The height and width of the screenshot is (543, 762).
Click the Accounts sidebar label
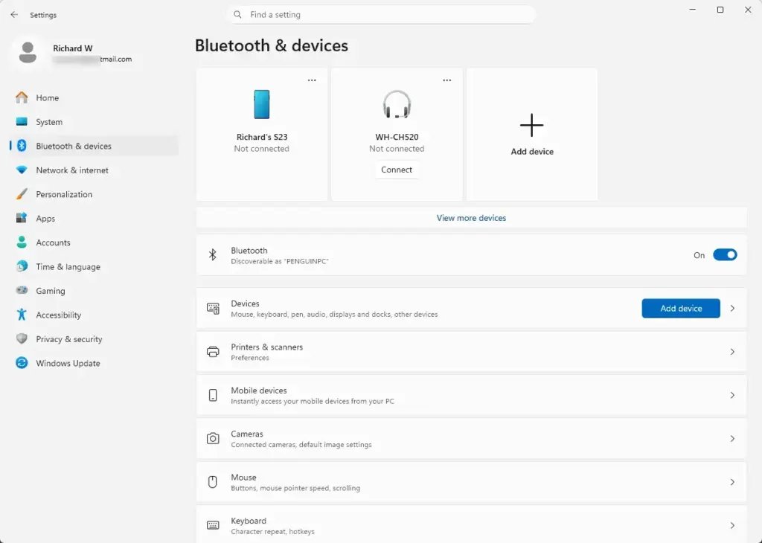coord(53,242)
